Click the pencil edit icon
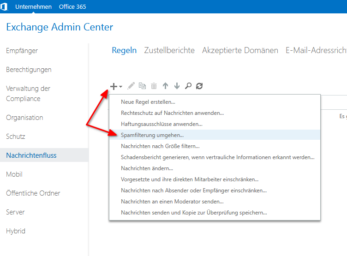Viewport: 347px width, 256px height. tap(131, 86)
